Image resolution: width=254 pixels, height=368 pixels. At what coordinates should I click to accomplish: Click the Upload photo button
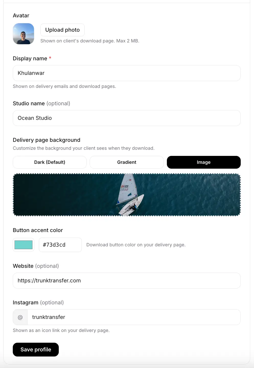point(62,30)
